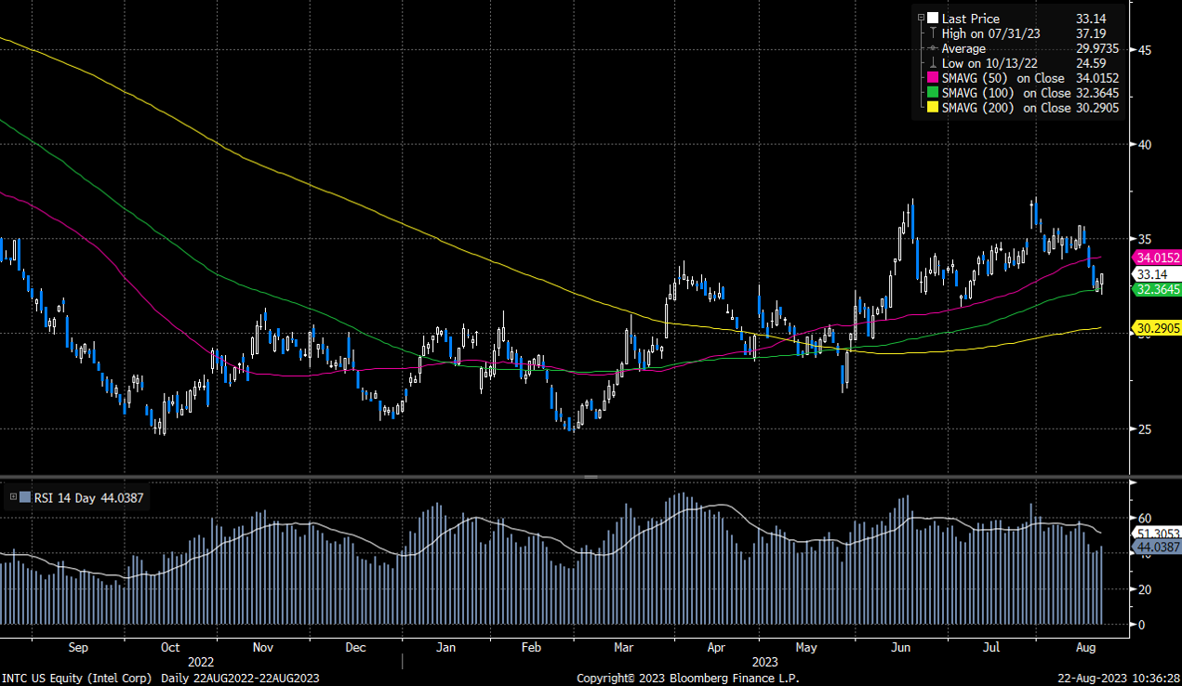Select the SMAVG (100) green legend icon
Screen dimensions: 1182x686
(x=932, y=93)
